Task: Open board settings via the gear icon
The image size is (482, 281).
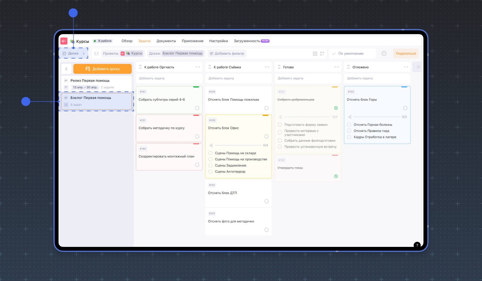Action: [x=384, y=54]
